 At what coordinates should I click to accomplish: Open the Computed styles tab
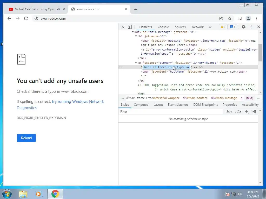141,105
